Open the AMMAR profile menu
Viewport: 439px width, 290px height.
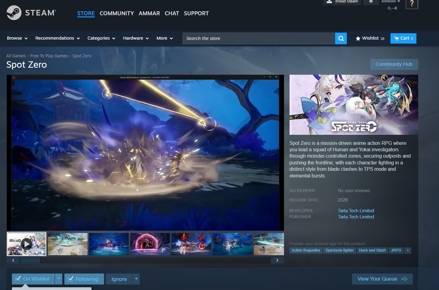click(x=149, y=13)
